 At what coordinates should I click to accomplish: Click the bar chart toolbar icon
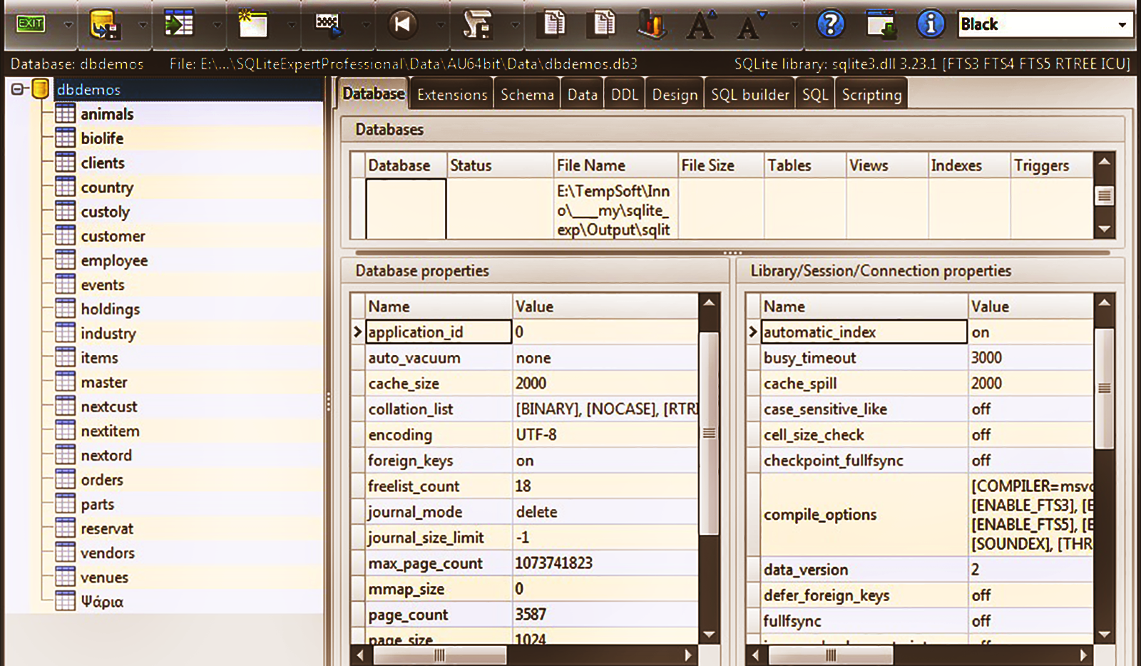pyautogui.click(x=652, y=24)
